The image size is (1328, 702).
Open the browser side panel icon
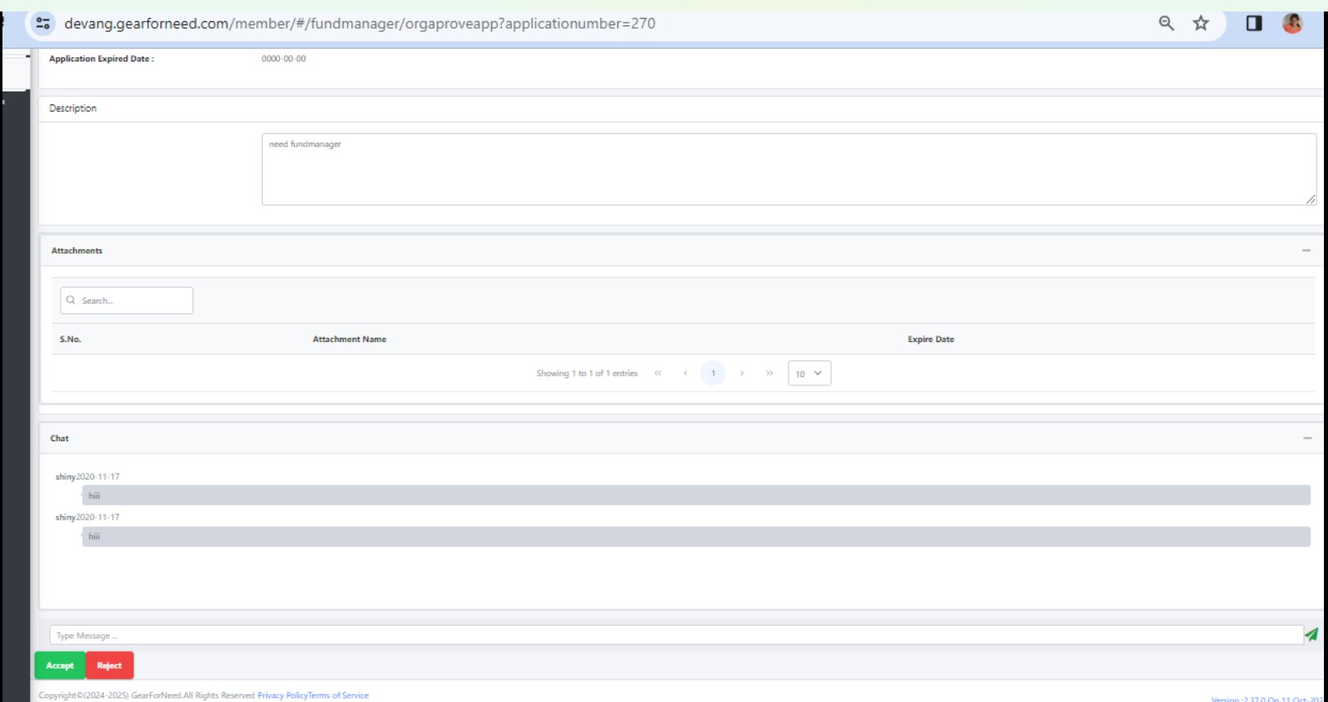pos(1253,24)
